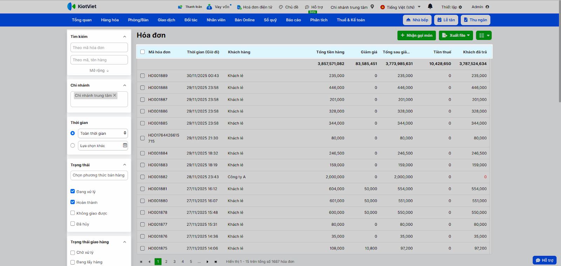This screenshot has height=266, width=561.
Task: Open the Admin account menu
Action: 480,7
